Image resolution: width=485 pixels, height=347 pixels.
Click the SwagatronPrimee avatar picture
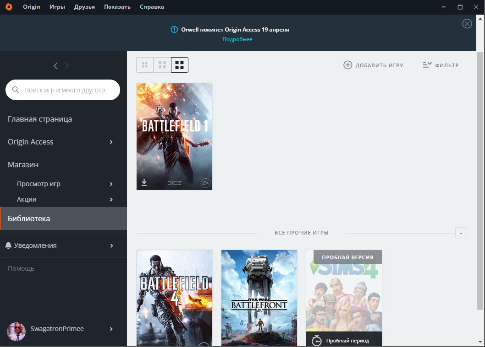(16, 331)
